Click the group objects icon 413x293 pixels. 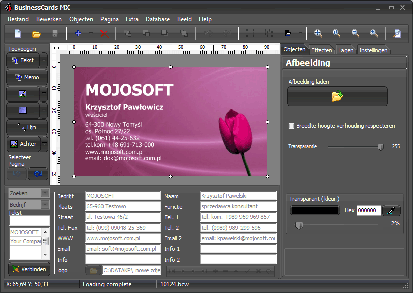[250, 33]
